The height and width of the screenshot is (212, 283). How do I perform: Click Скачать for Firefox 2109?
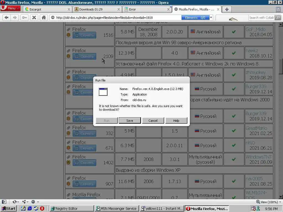pos(84,56)
